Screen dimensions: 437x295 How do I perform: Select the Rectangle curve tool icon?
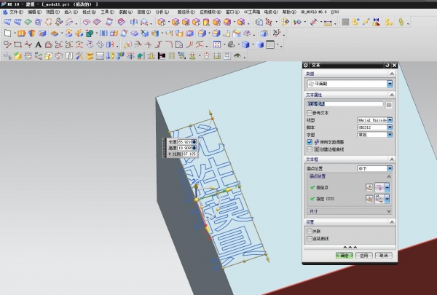tap(17, 44)
